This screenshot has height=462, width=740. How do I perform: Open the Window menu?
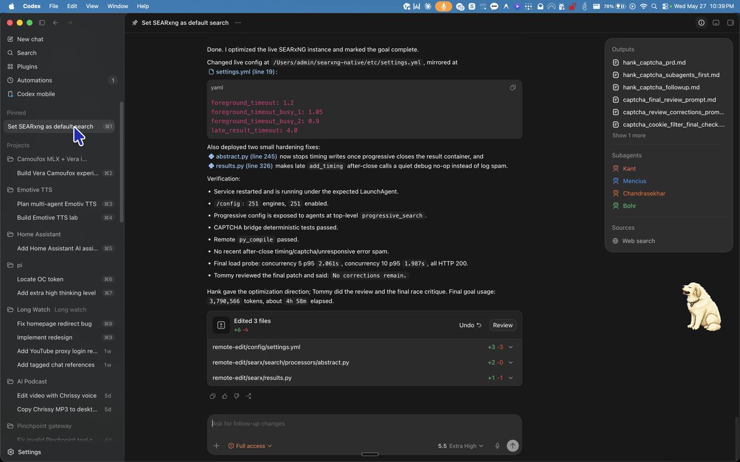click(118, 6)
